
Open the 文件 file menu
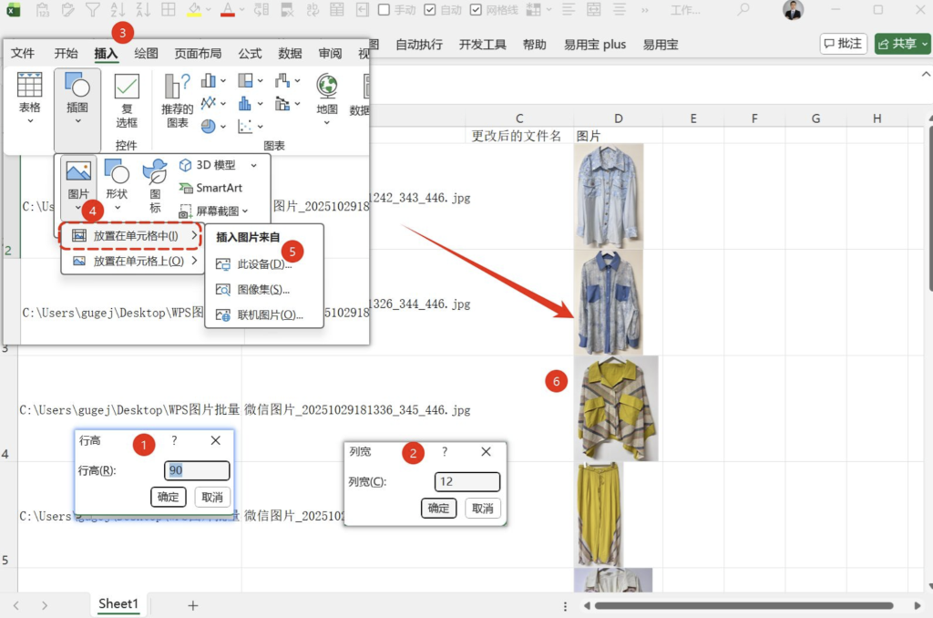point(23,53)
